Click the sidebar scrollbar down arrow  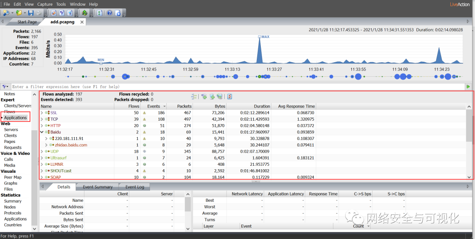(34, 229)
